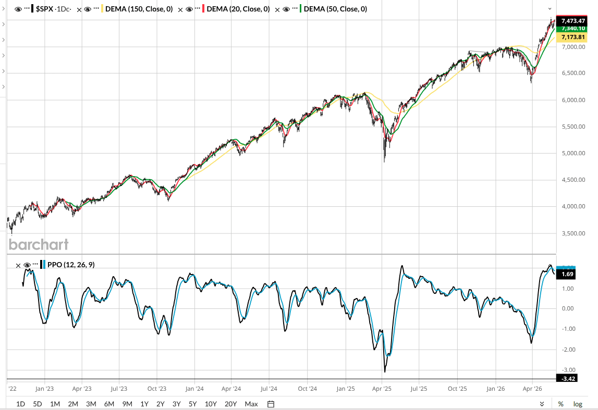Click the 1.69 PPO value label

point(567,275)
